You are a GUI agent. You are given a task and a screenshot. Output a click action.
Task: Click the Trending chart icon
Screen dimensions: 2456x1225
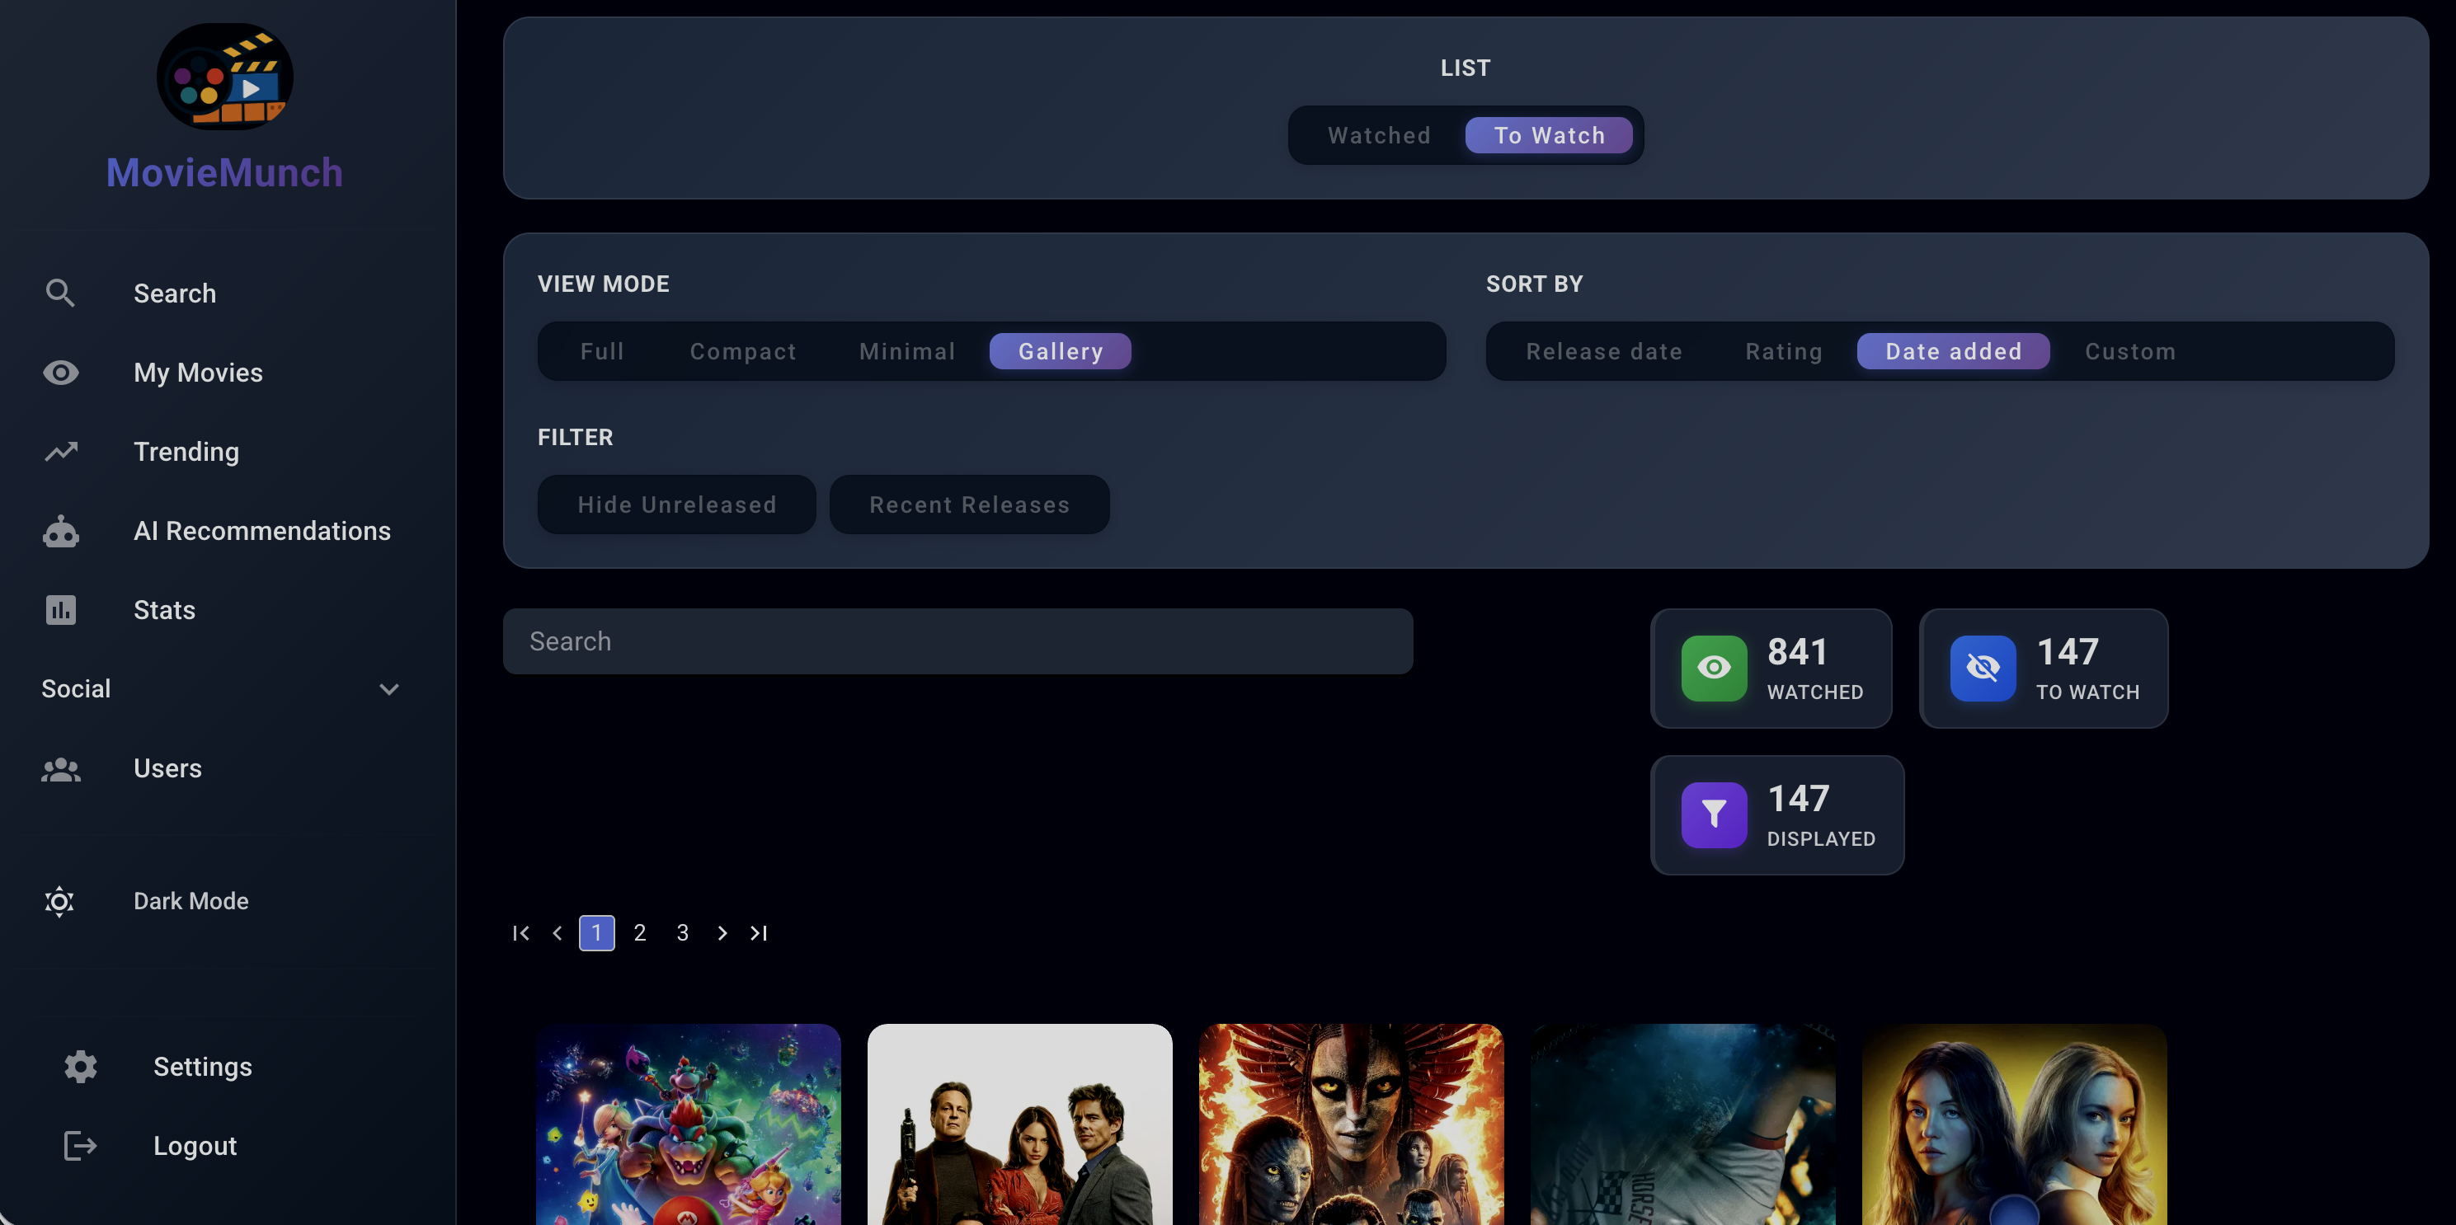60,451
